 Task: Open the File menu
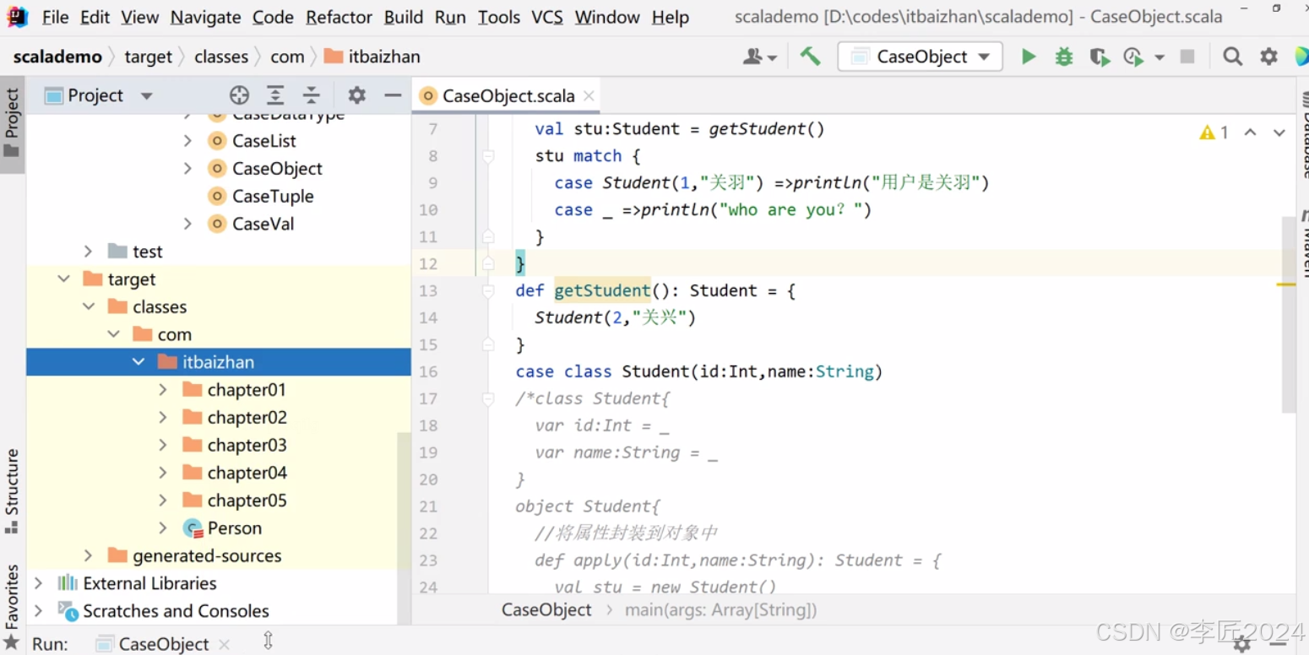coord(56,17)
